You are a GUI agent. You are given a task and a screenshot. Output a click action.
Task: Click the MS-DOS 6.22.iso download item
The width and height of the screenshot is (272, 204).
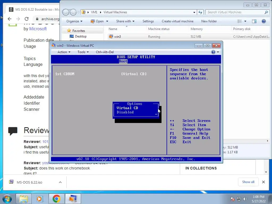click(29, 182)
